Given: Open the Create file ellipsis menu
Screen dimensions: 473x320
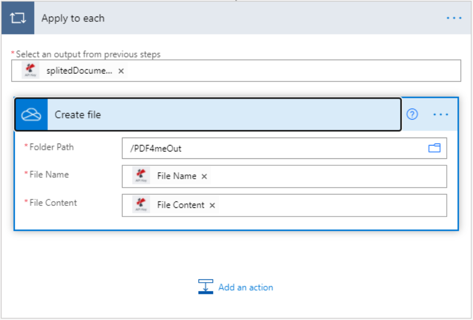Looking at the screenshot, I should (x=440, y=115).
